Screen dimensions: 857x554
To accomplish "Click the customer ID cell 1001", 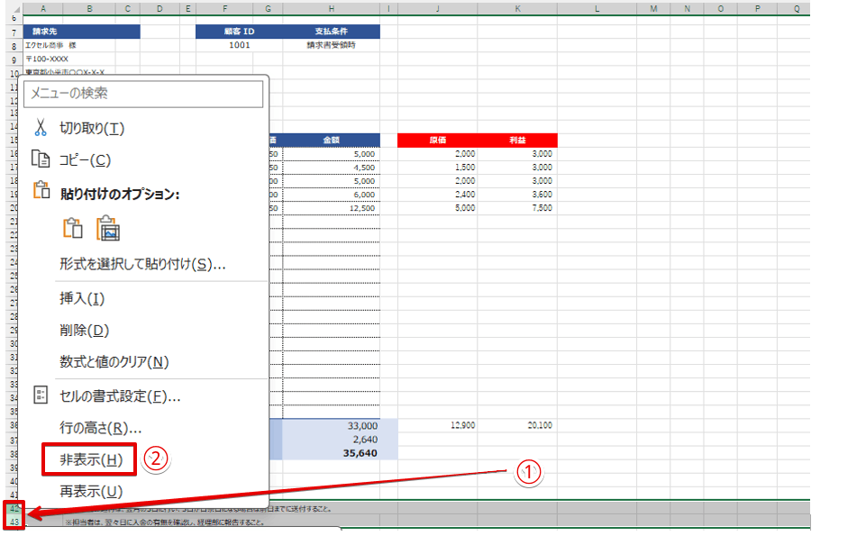I will (240, 45).
